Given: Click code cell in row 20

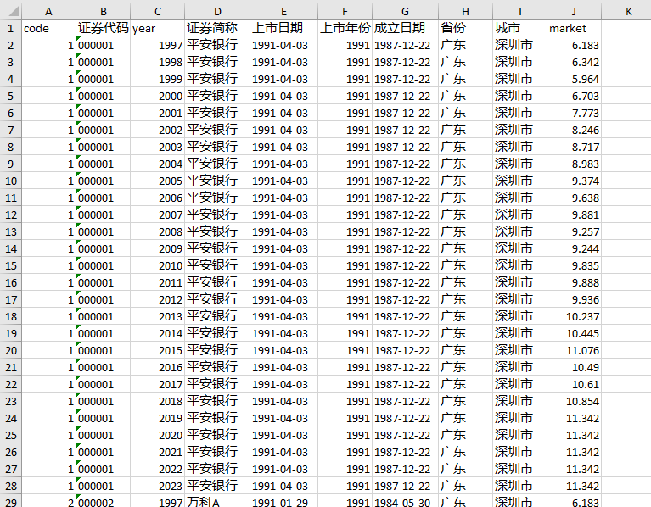Looking at the screenshot, I should click(48, 350).
